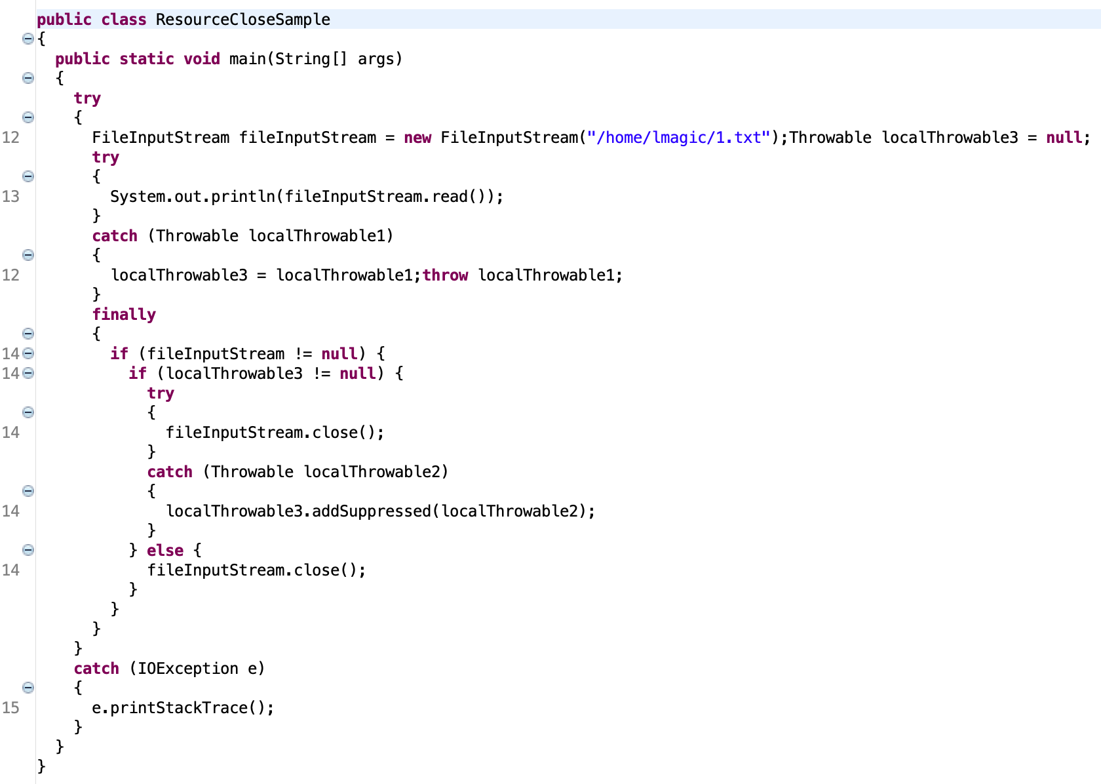Collapse the fold under catch (Throwable localThrowable1)
This screenshot has height=784, width=1101.
[28, 255]
